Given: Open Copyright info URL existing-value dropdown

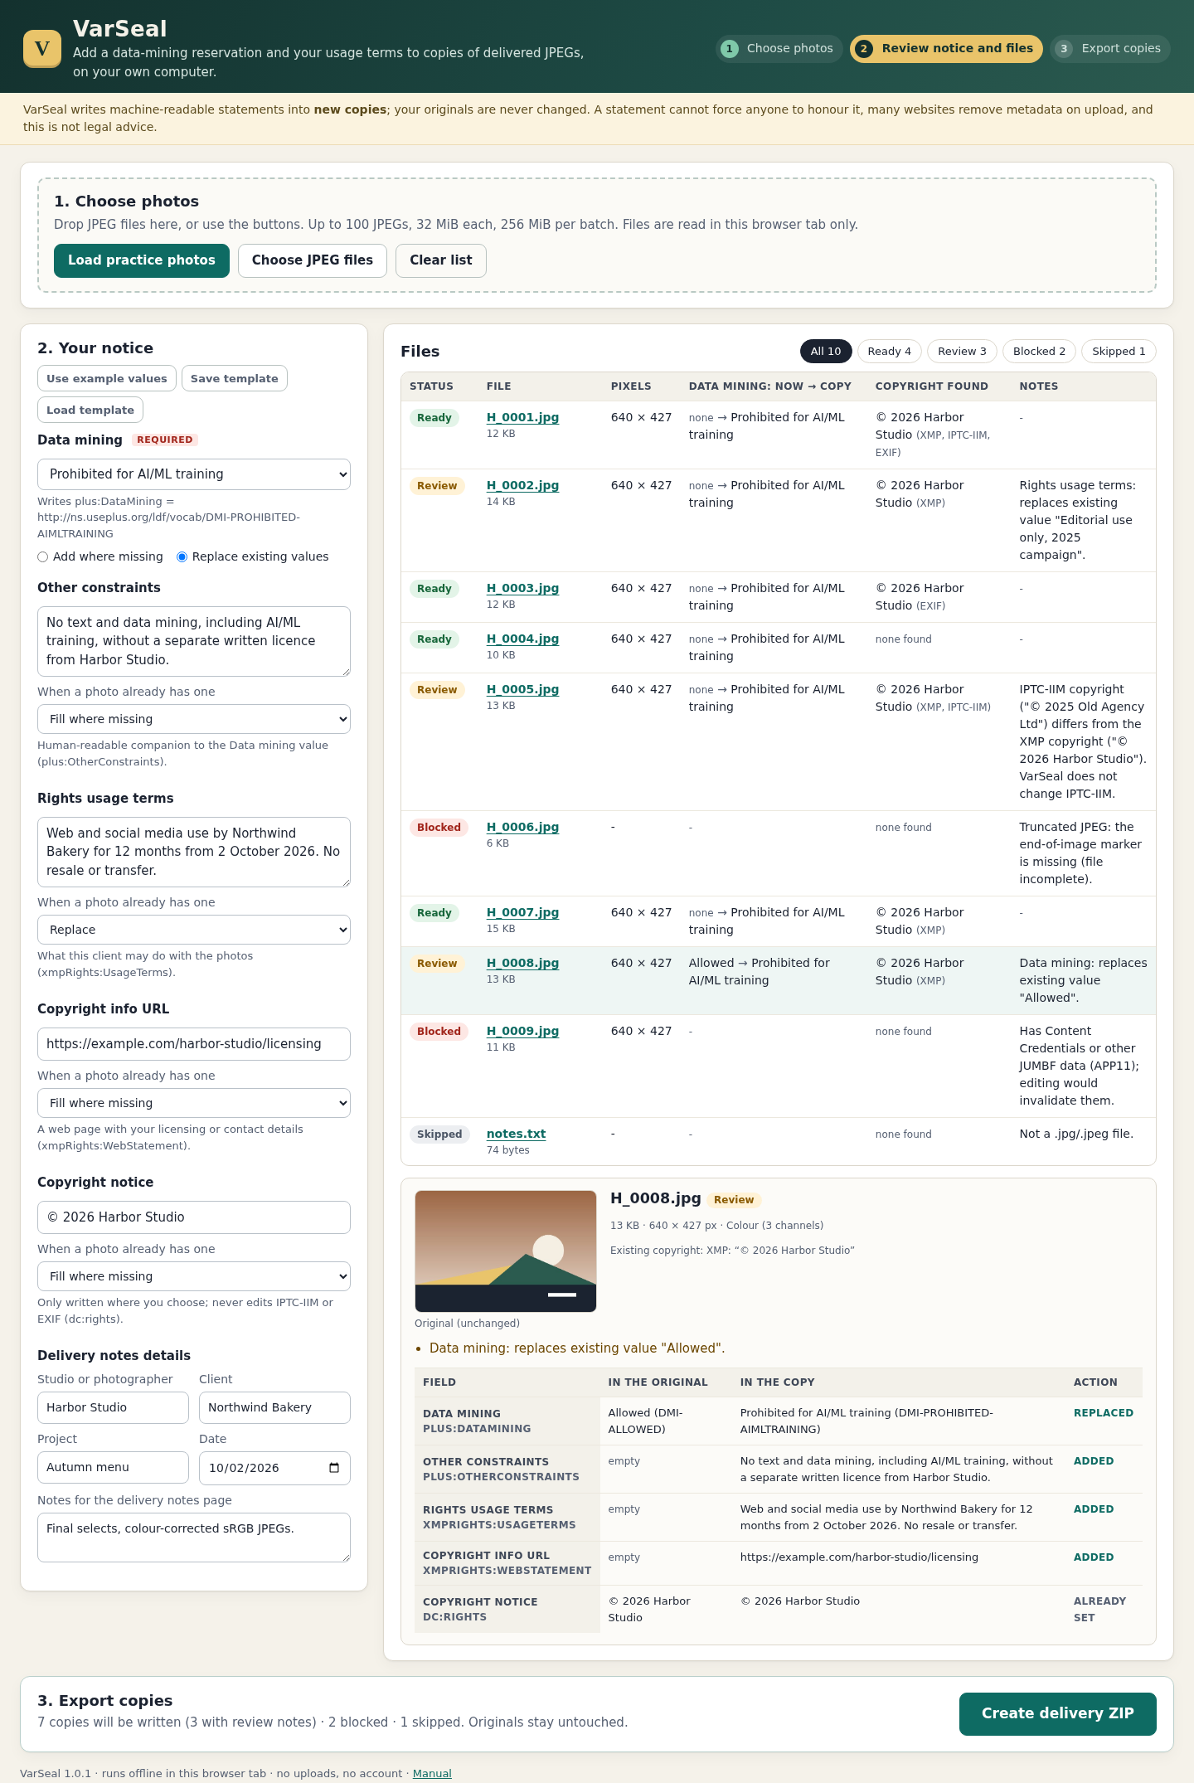Looking at the screenshot, I should [x=194, y=1103].
